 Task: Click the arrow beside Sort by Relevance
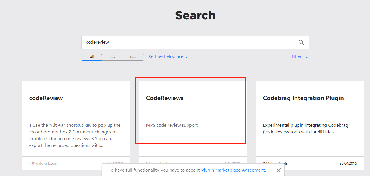(186, 57)
